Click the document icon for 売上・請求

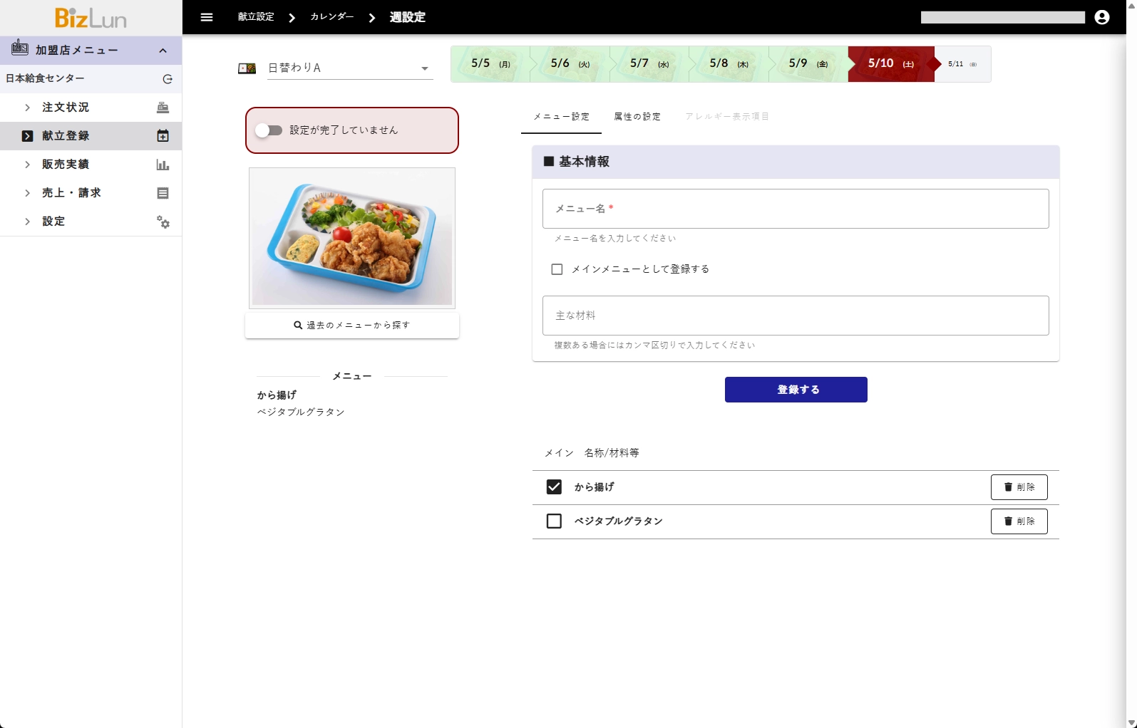[x=163, y=193]
